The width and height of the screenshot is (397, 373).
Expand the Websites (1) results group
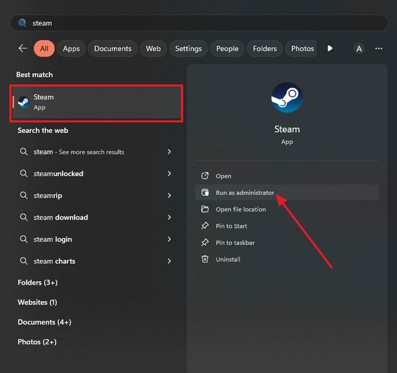point(37,302)
